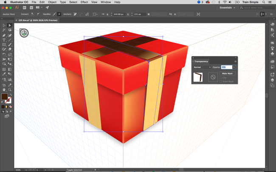Image resolution: width=276 pixels, height=172 pixels.
Task: Click the Make Mask button
Action: [x=227, y=73]
